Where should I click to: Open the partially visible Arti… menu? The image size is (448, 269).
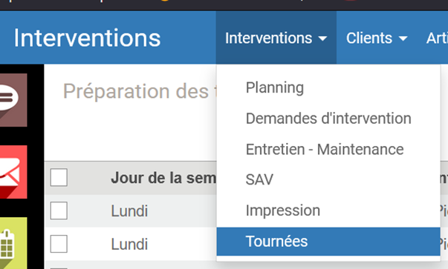coord(437,38)
